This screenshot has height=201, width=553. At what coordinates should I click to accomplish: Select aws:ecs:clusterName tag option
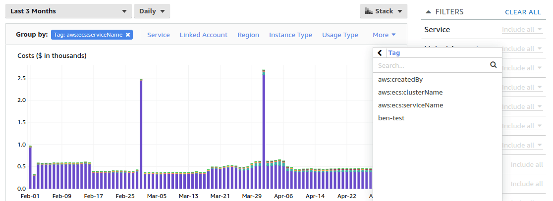tap(410, 92)
